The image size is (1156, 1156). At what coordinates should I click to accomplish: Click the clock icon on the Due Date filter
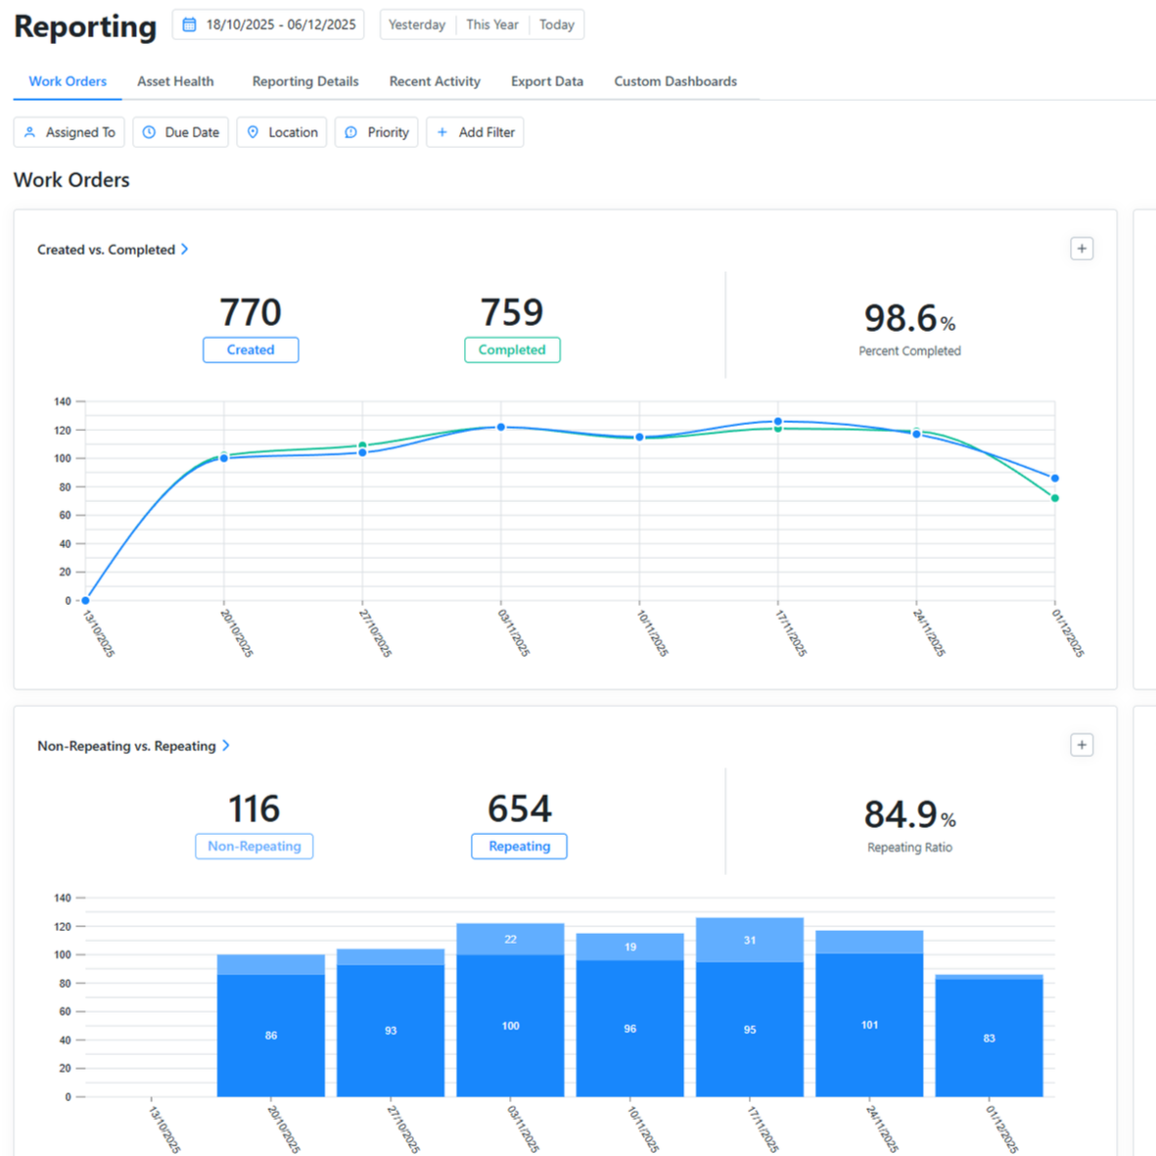click(x=149, y=132)
